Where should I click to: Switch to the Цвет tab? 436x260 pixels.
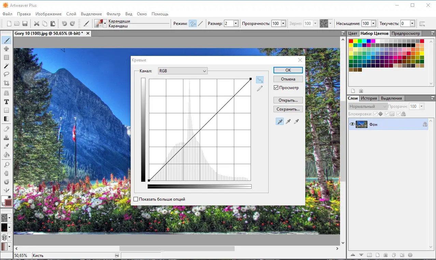click(353, 33)
